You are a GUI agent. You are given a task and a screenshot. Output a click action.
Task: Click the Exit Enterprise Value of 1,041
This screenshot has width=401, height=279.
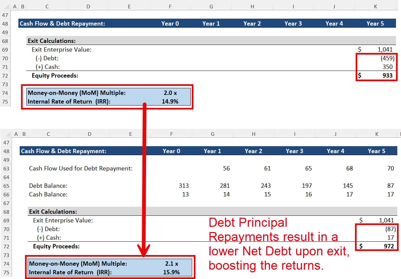point(385,49)
